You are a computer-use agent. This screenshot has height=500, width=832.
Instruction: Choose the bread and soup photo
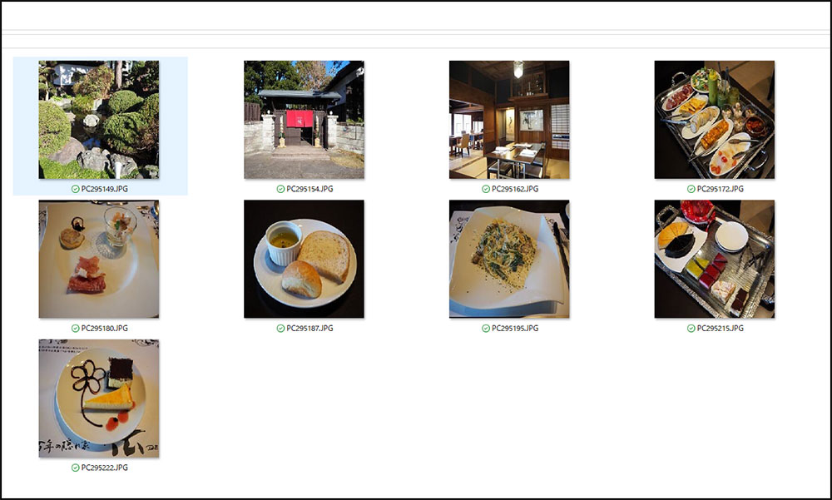coord(304,259)
